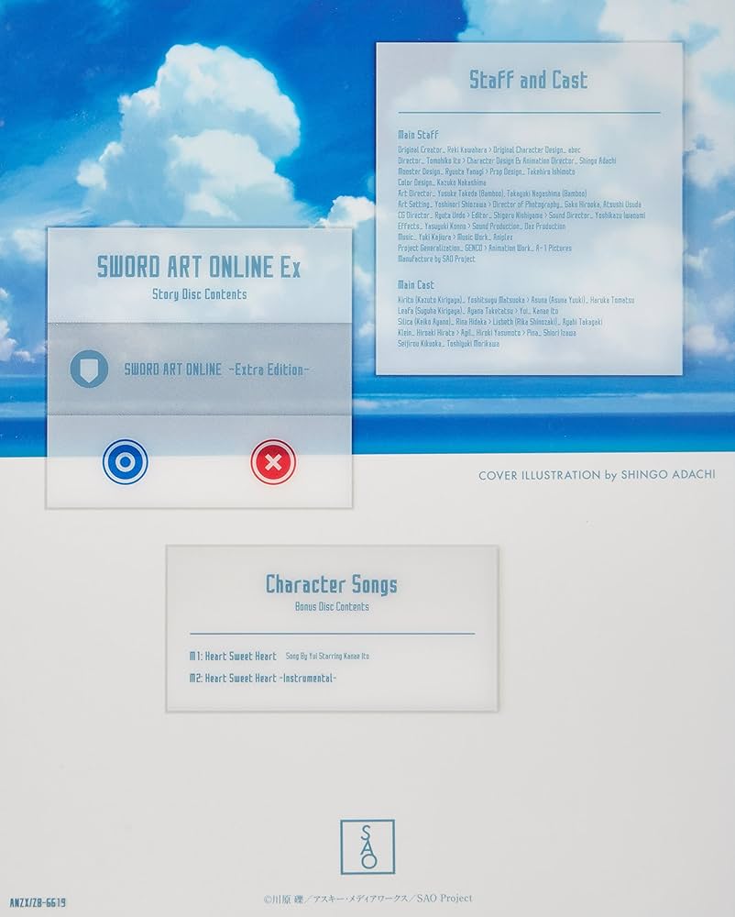Click the copyright line mentioning SAO Project
Image resolution: width=735 pixels, height=917 pixels.
(x=367, y=899)
